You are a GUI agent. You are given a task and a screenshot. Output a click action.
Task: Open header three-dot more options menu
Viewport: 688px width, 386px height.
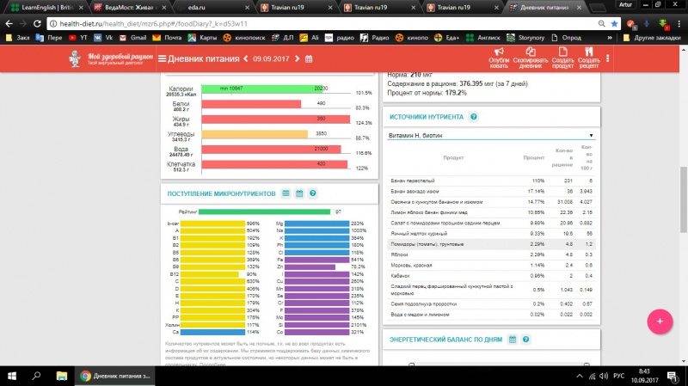[608, 58]
